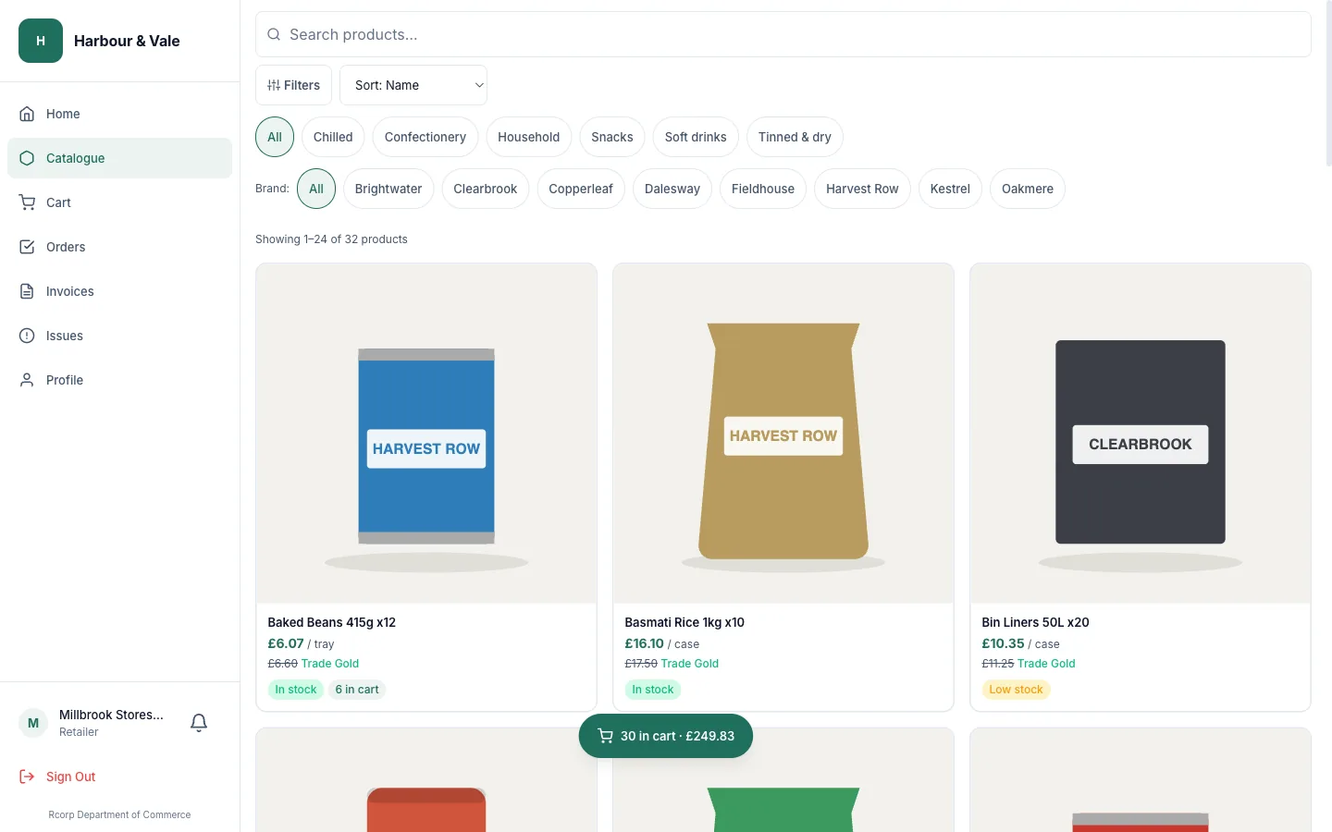The image size is (1332, 832).
Task: Click the filter sliders icon
Action: click(274, 85)
